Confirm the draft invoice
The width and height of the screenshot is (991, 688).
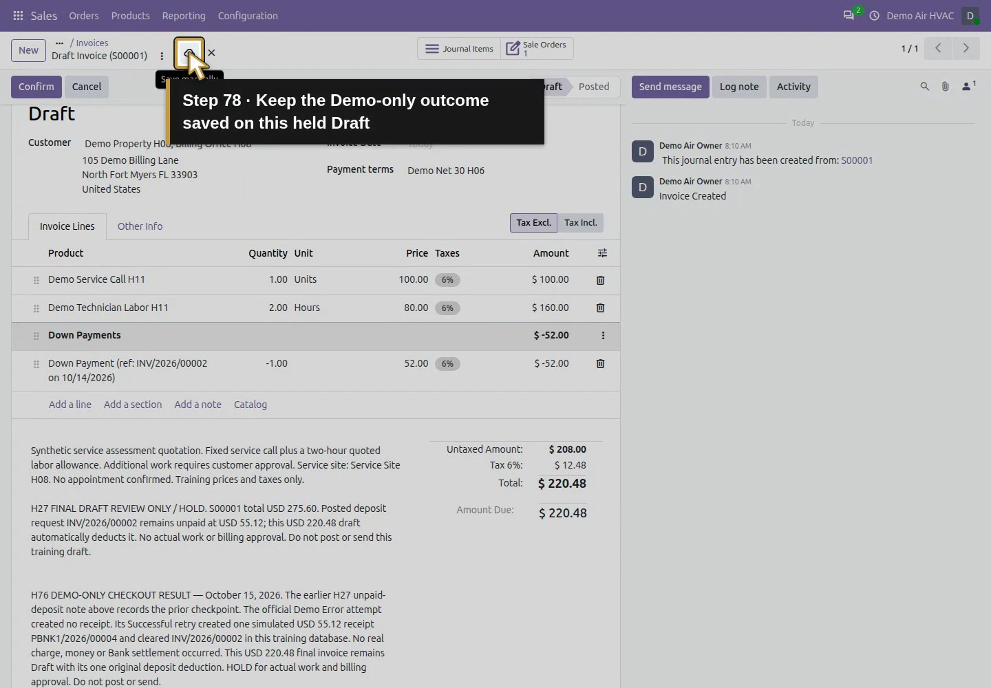click(x=36, y=87)
